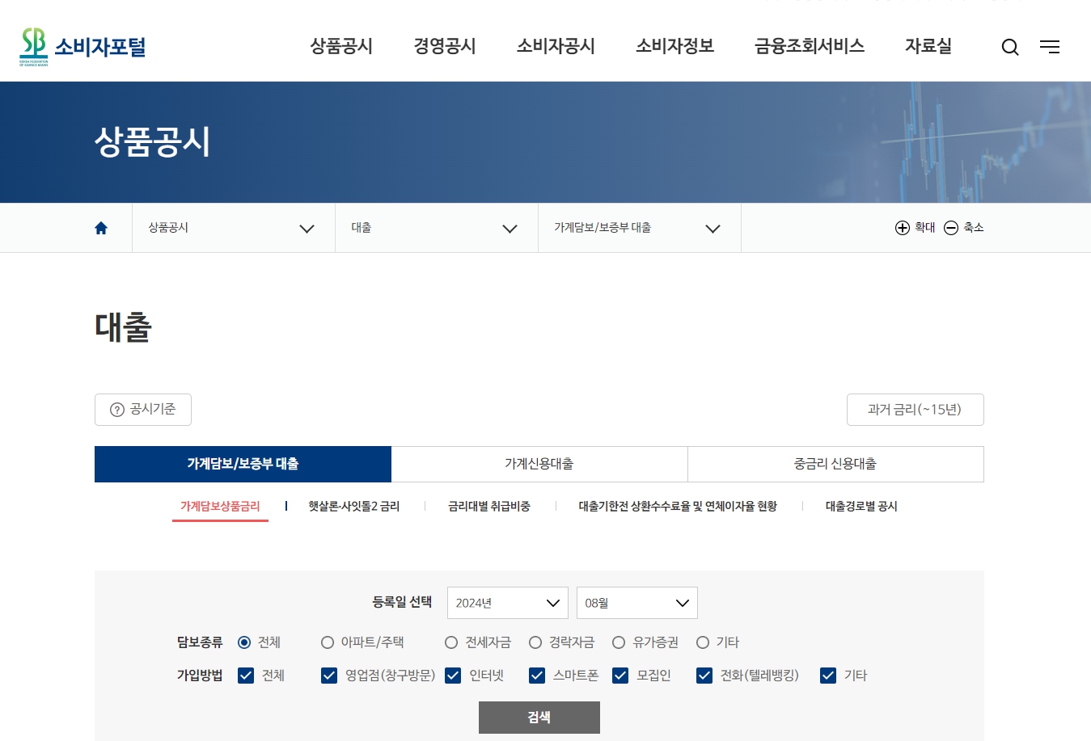The width and height of the screenshot is (1091, 741).
Task: Uncheck the 인터넷 checkbox
Action: pyautogui.click(x=453, y=676)
